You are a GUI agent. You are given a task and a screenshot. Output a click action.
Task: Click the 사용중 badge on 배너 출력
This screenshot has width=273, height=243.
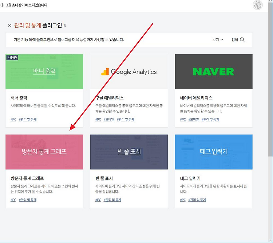[12, 57]
